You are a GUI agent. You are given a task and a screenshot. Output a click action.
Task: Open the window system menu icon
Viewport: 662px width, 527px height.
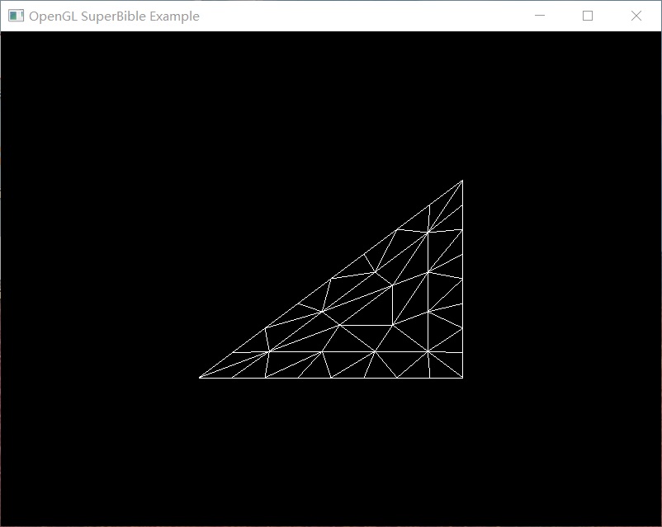click(x=16, y=16)
